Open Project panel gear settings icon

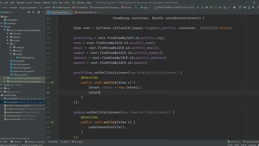point(39,12)
